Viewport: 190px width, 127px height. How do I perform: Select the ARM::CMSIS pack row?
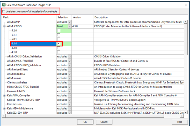[14, 26]
